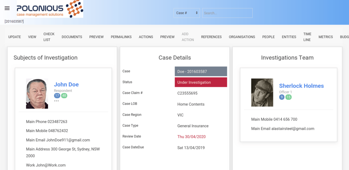This screenshot has height=170, width=349.
Task: Click John Doe's photo thumbnail
Action: tap(37, 94)
